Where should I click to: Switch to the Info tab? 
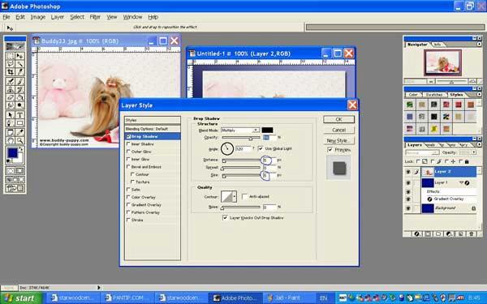[437, 45]
